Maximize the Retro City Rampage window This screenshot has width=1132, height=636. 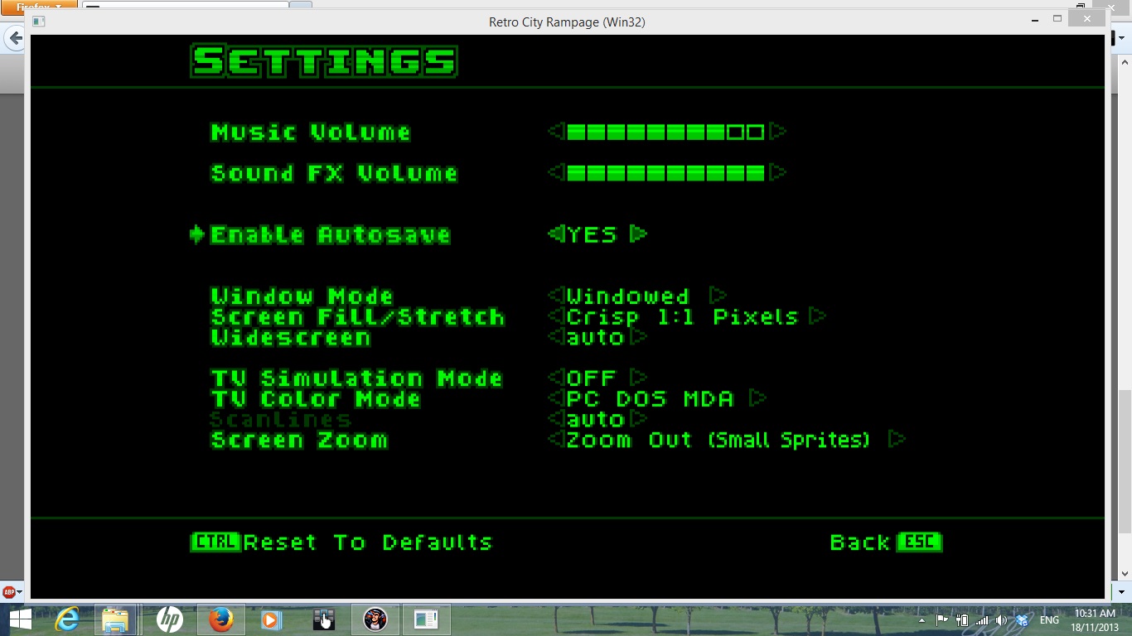tap(1057, 18)
